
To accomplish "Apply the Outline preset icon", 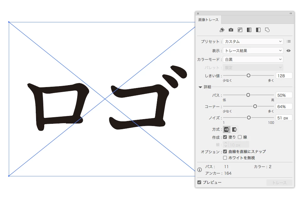I will pos(267,30).
